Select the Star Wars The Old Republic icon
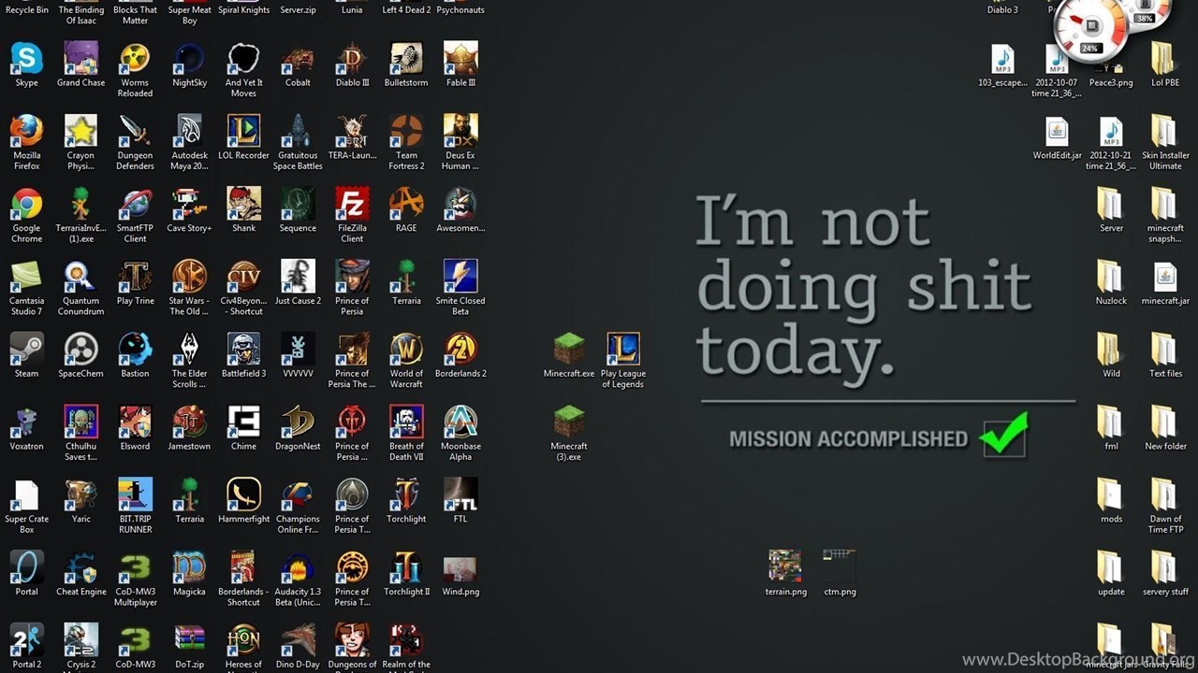Viewport: 1198px width, 673px height. pyautogui.click(x=189, y=278)
